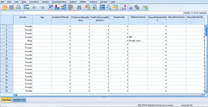
Task: Select the ifanyothermention column header
Action: [177, 20]
